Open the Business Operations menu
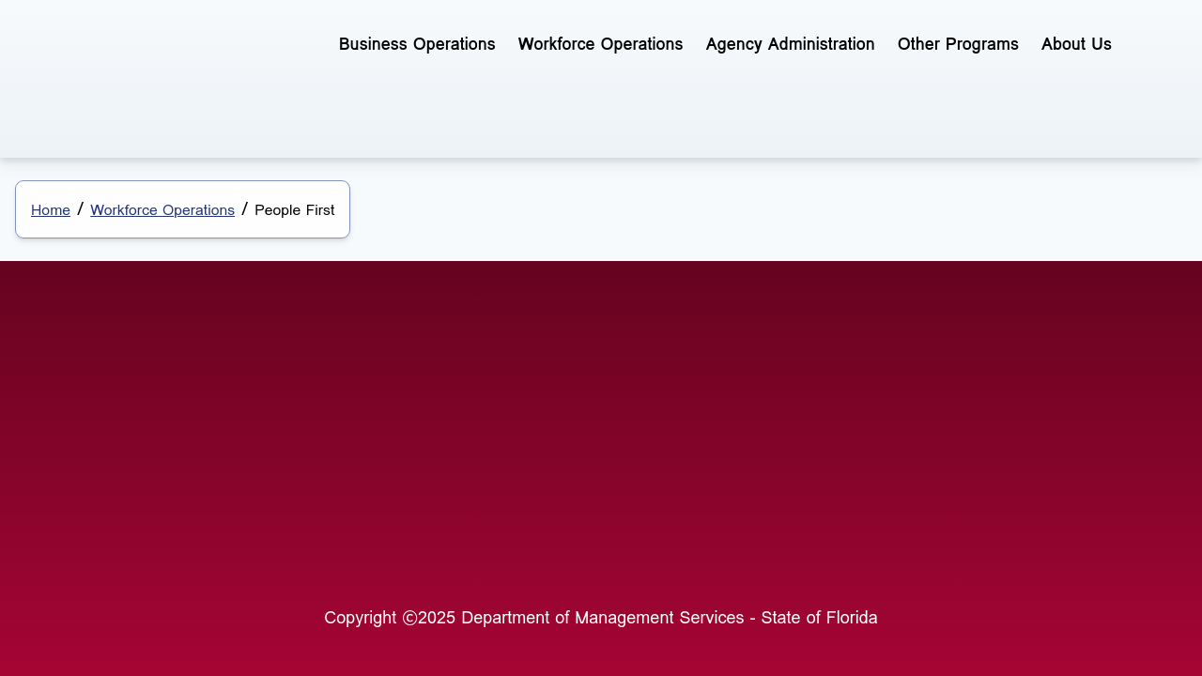Screen dimensions: 1202x676 pyautogui.click(x=417, y=44)
